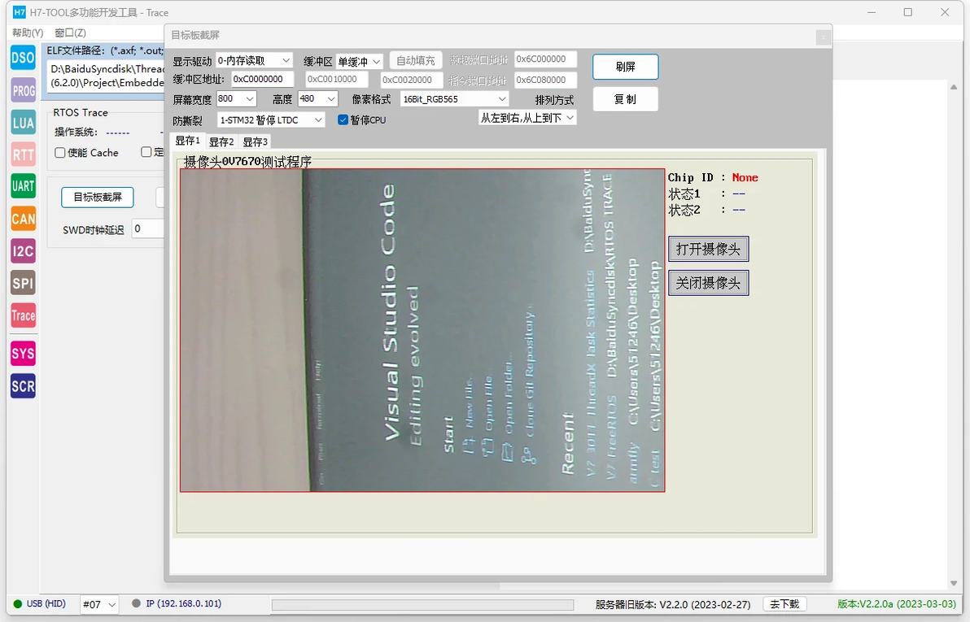Click the 去下载 download button
Screen dimensions: 970x622
click(x=784, y=604)
